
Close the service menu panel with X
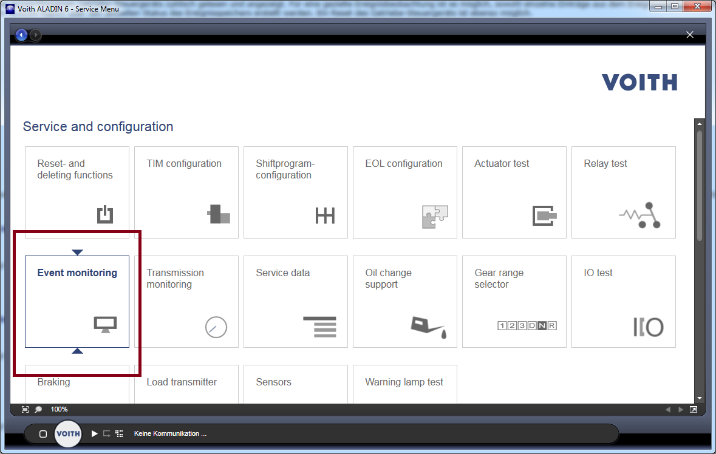690,35
